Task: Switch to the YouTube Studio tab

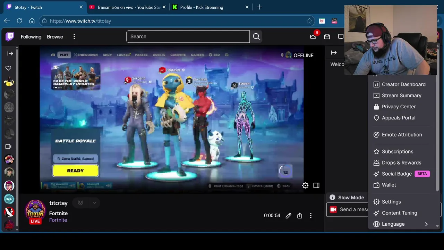Action: point(127,7)
